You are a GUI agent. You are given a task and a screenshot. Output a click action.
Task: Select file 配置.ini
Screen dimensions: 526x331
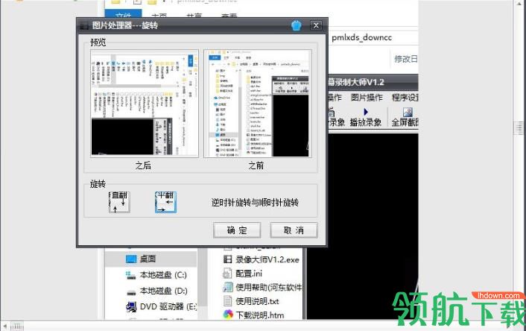243,274
